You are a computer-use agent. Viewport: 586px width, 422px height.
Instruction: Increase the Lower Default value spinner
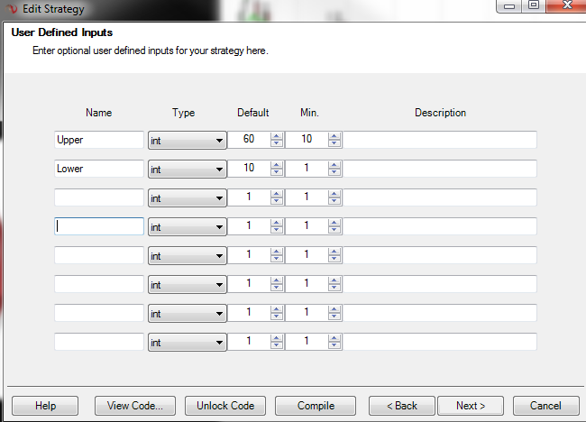(277, 165)
